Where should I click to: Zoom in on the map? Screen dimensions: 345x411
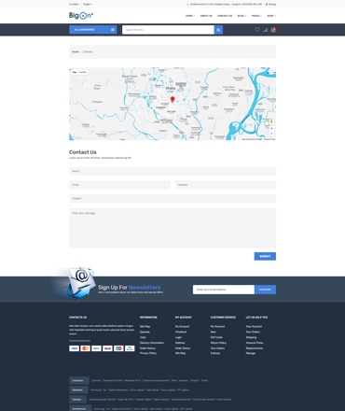271,128
